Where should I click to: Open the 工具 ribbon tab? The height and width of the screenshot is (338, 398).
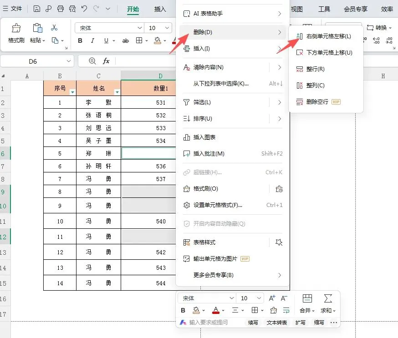click(324, 9)
